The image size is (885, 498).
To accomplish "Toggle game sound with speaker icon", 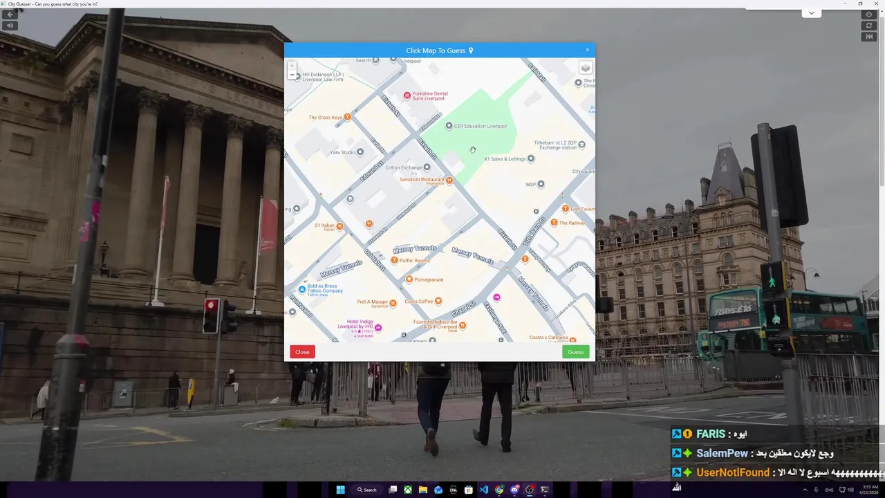I will pos(10,26).
